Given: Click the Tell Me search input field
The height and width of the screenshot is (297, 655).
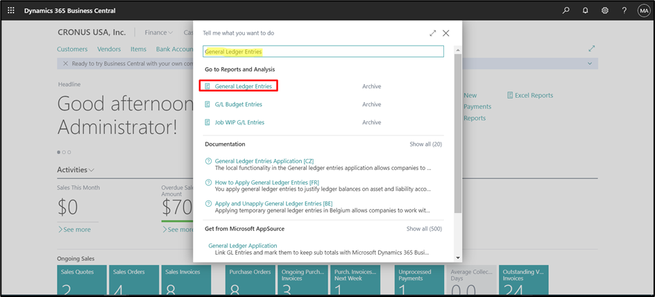Looking at the screenshot, I should (323, 51).
